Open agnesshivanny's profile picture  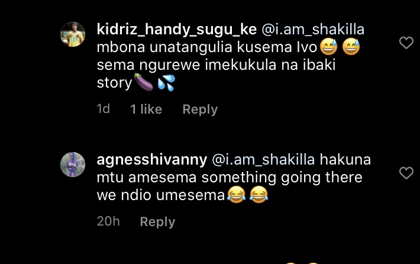click(x=73, y=165)
